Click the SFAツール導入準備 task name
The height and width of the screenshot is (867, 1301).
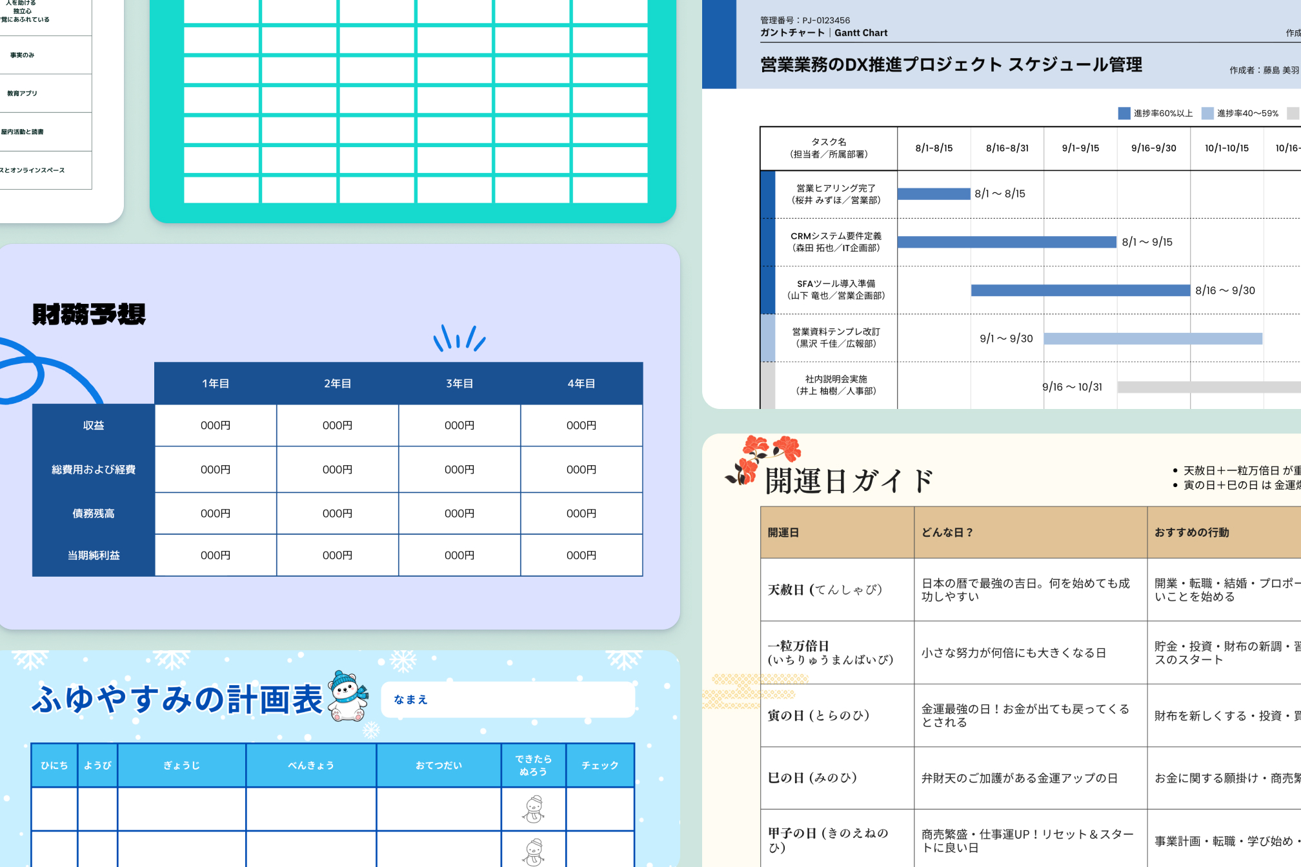836,284
